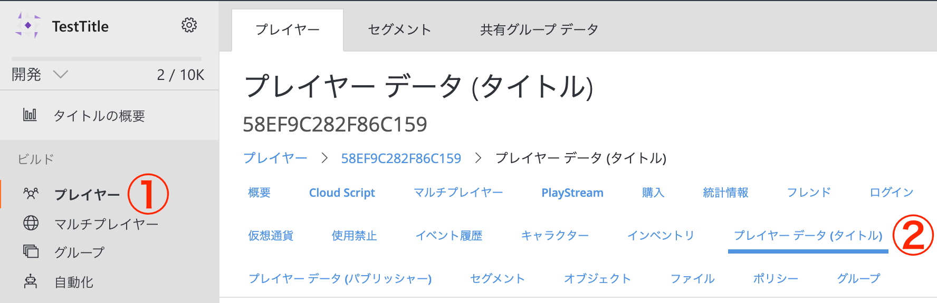
Task: Go to the 統計情報 tab
Action: [725, 193]
